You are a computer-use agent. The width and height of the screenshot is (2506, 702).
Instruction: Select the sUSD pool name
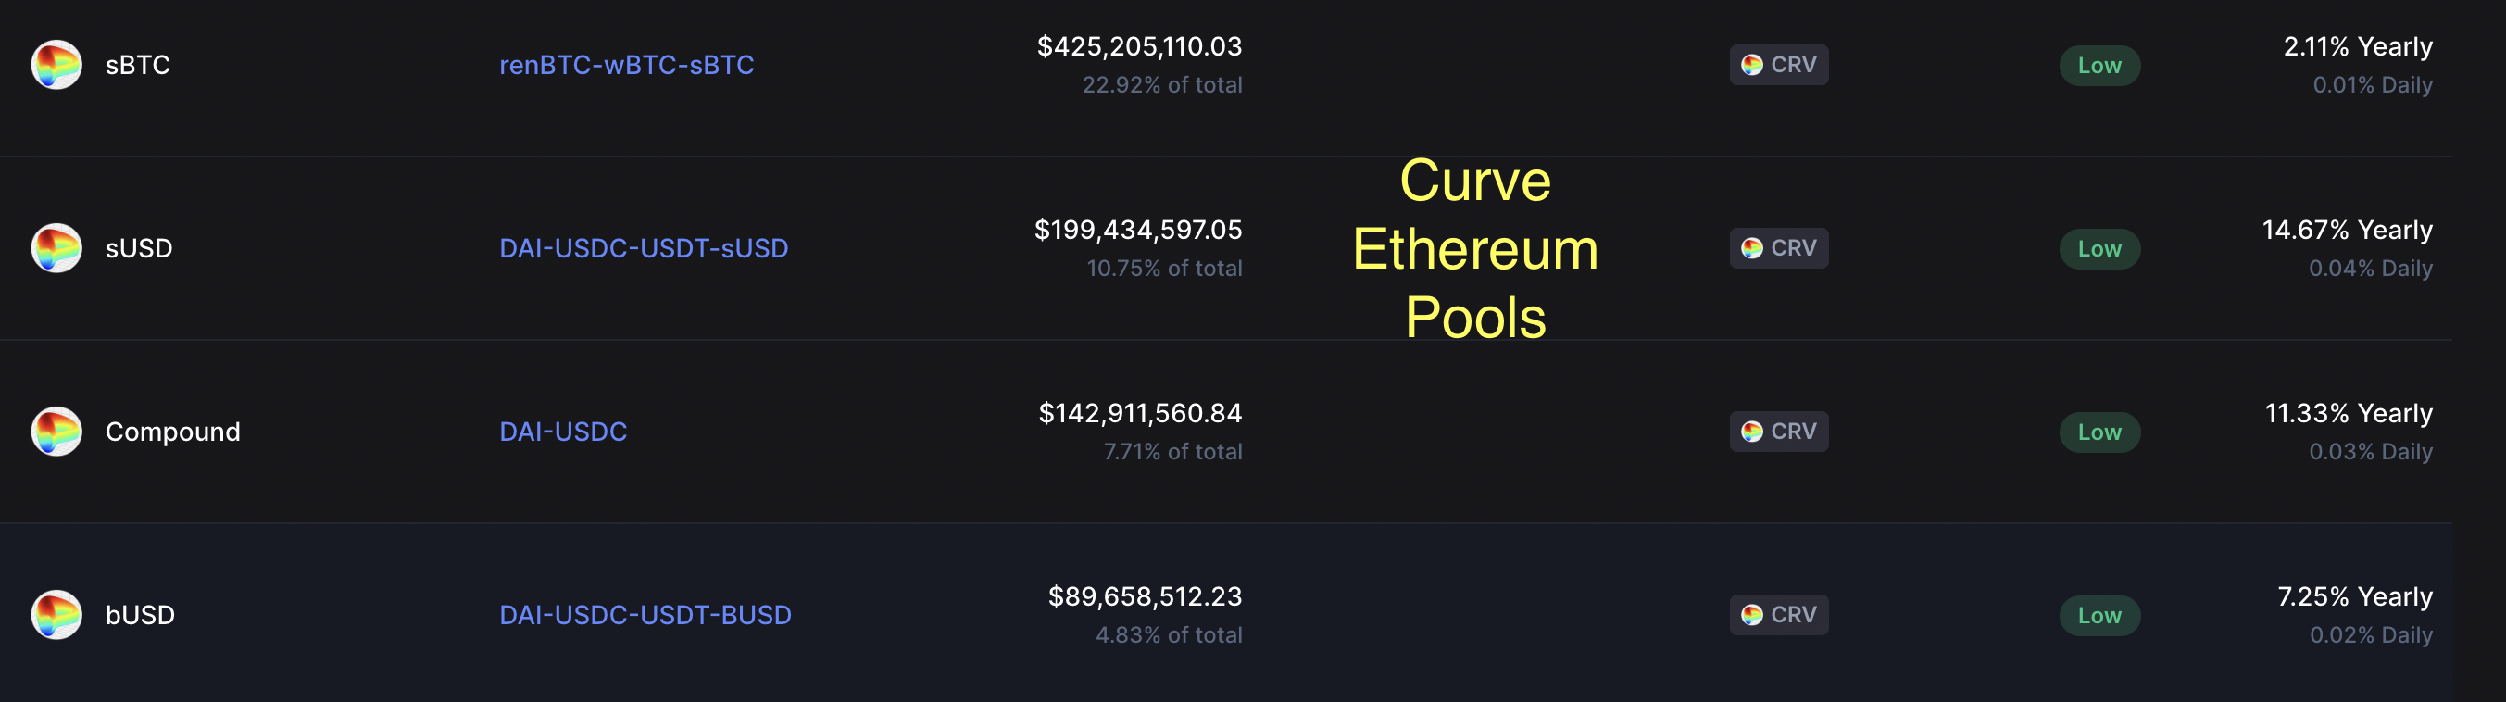click(x=138, y=248)
